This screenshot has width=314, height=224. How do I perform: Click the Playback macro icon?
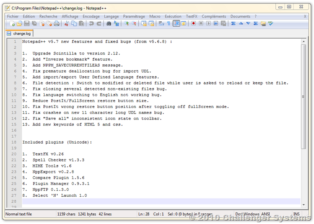[x=208, y=24]
